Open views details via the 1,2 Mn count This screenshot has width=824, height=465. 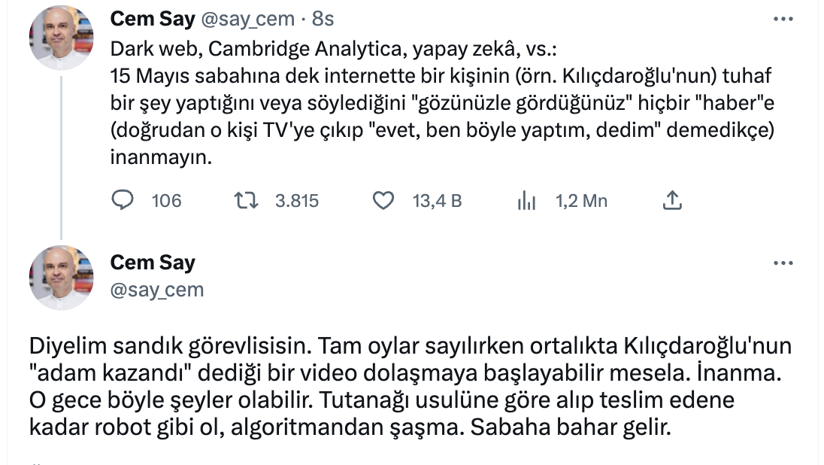[x=581, y=201]
